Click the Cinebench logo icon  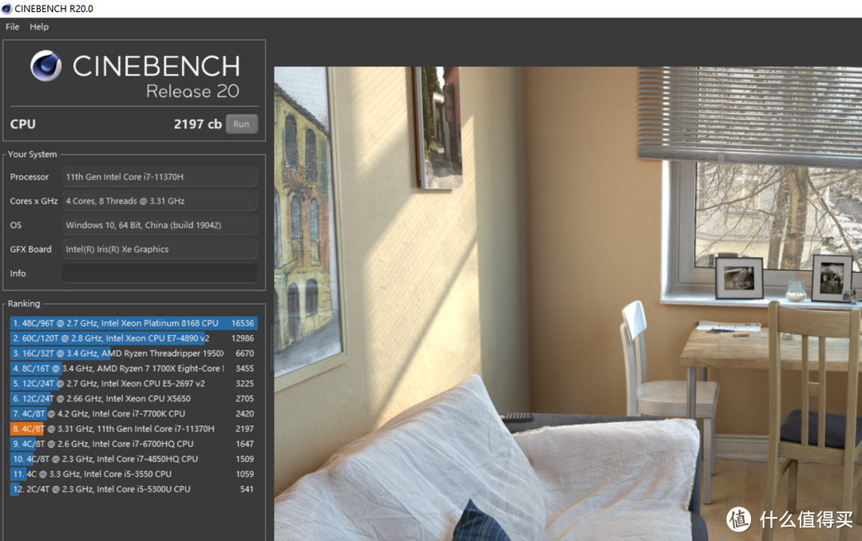(x=46, y=66)
